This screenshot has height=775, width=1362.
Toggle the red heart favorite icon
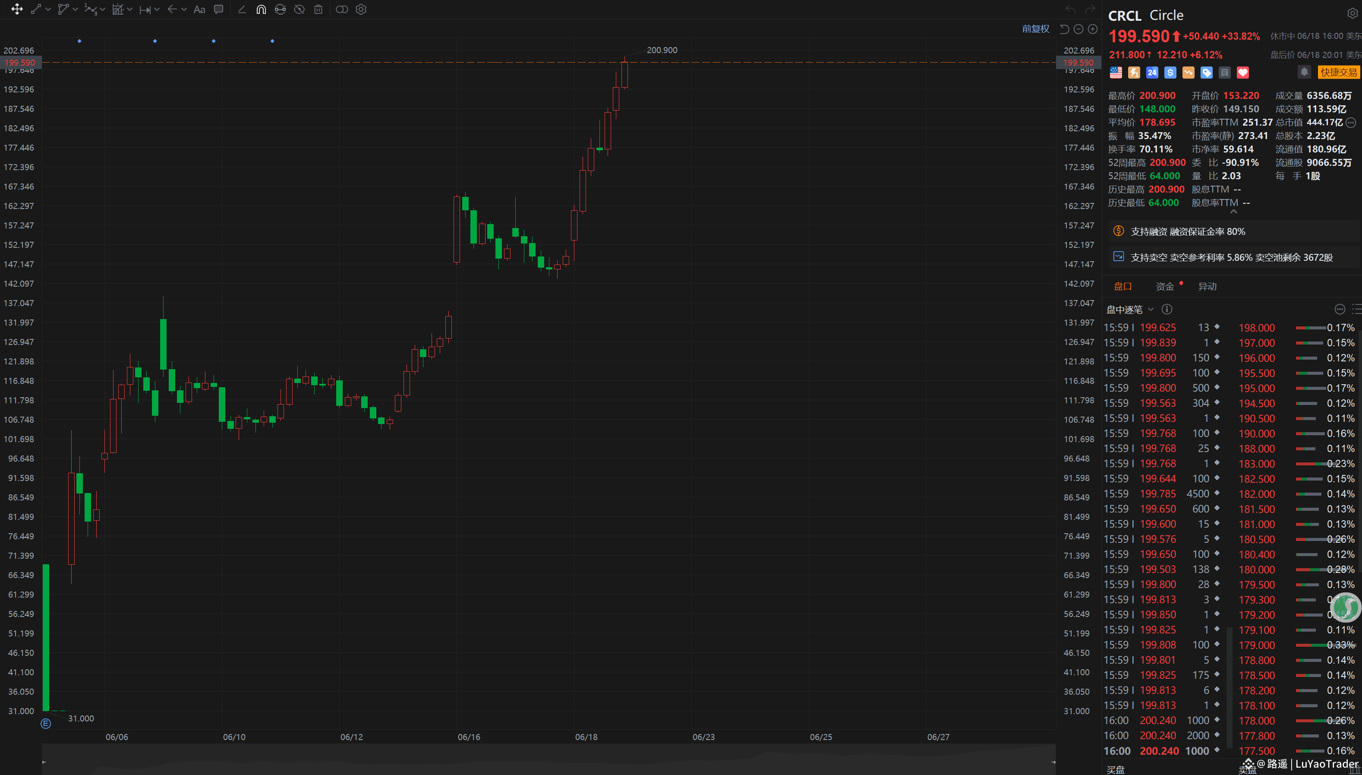tap(1243, 73)
